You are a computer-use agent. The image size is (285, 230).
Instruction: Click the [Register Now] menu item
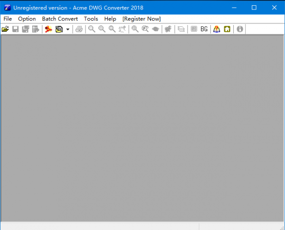pyautogui.click(x=142, y=19)
